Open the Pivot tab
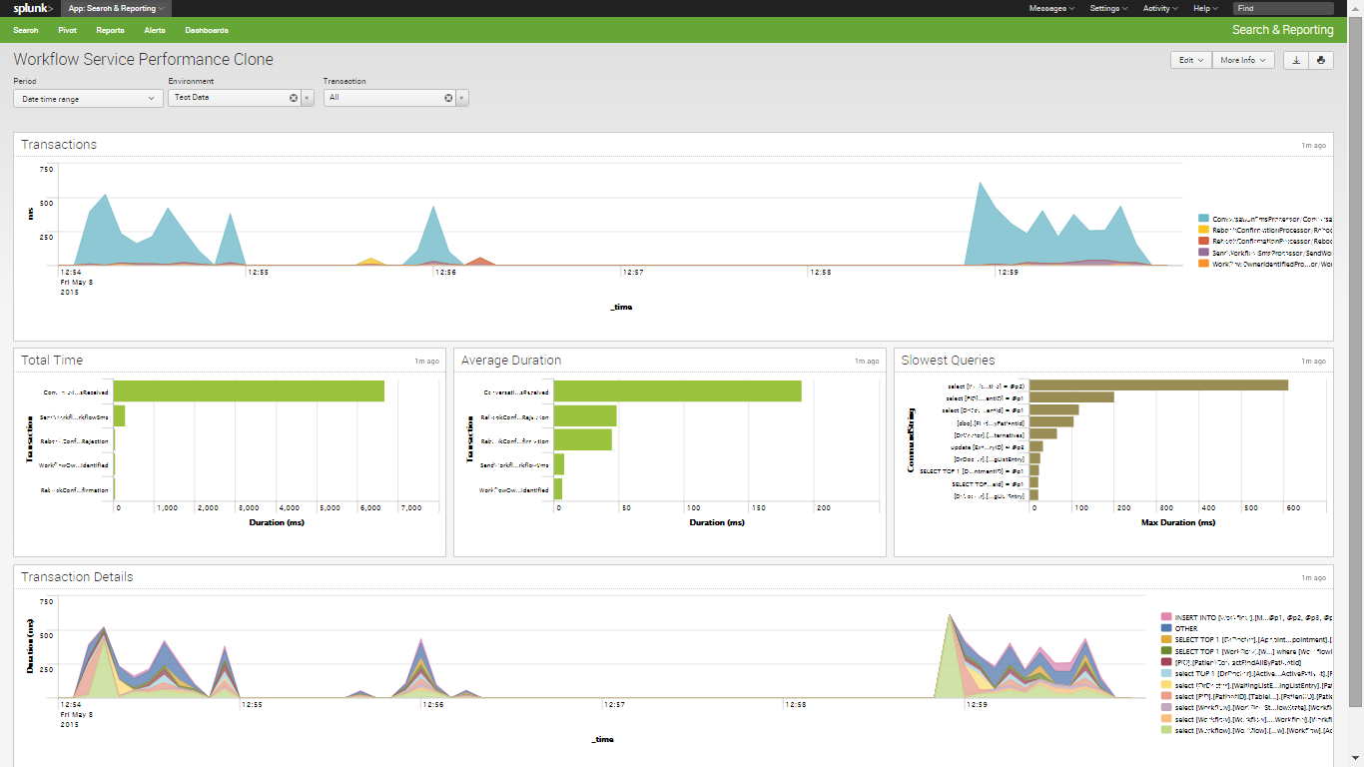This screenshot has height=767, width=1364. 67,31
